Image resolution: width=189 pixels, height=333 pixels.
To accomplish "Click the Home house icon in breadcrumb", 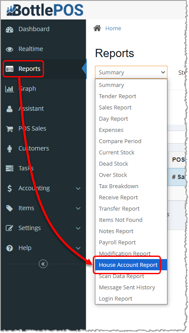I will pos(97,28).
